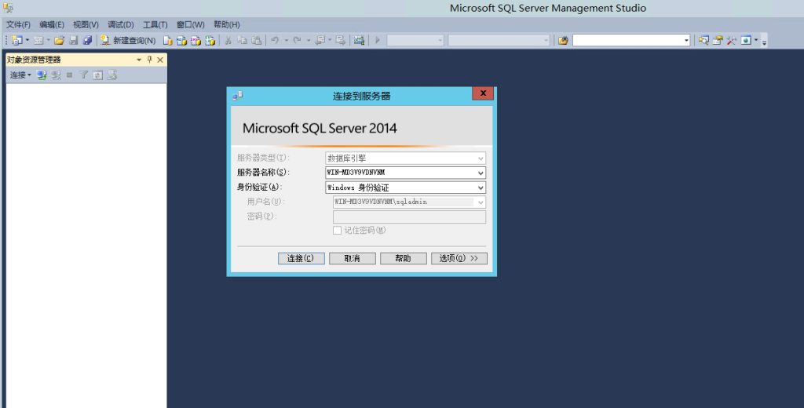Screen dimensions: 804x408
Task: Open the 工具(T) menu
Action: 155,24
